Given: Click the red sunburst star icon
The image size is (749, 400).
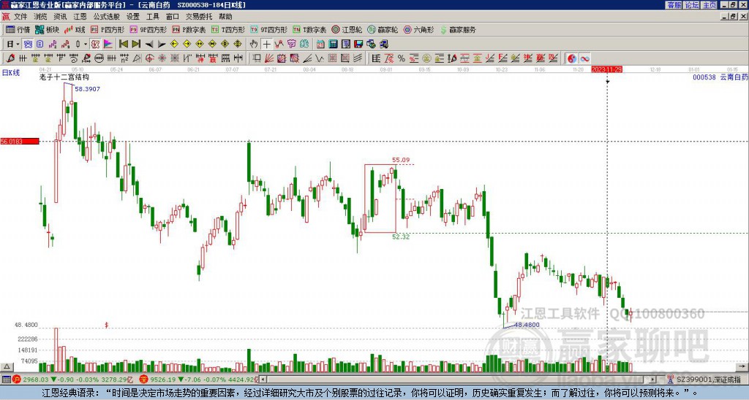Looking at the screenshot, I should pos(162,58).
